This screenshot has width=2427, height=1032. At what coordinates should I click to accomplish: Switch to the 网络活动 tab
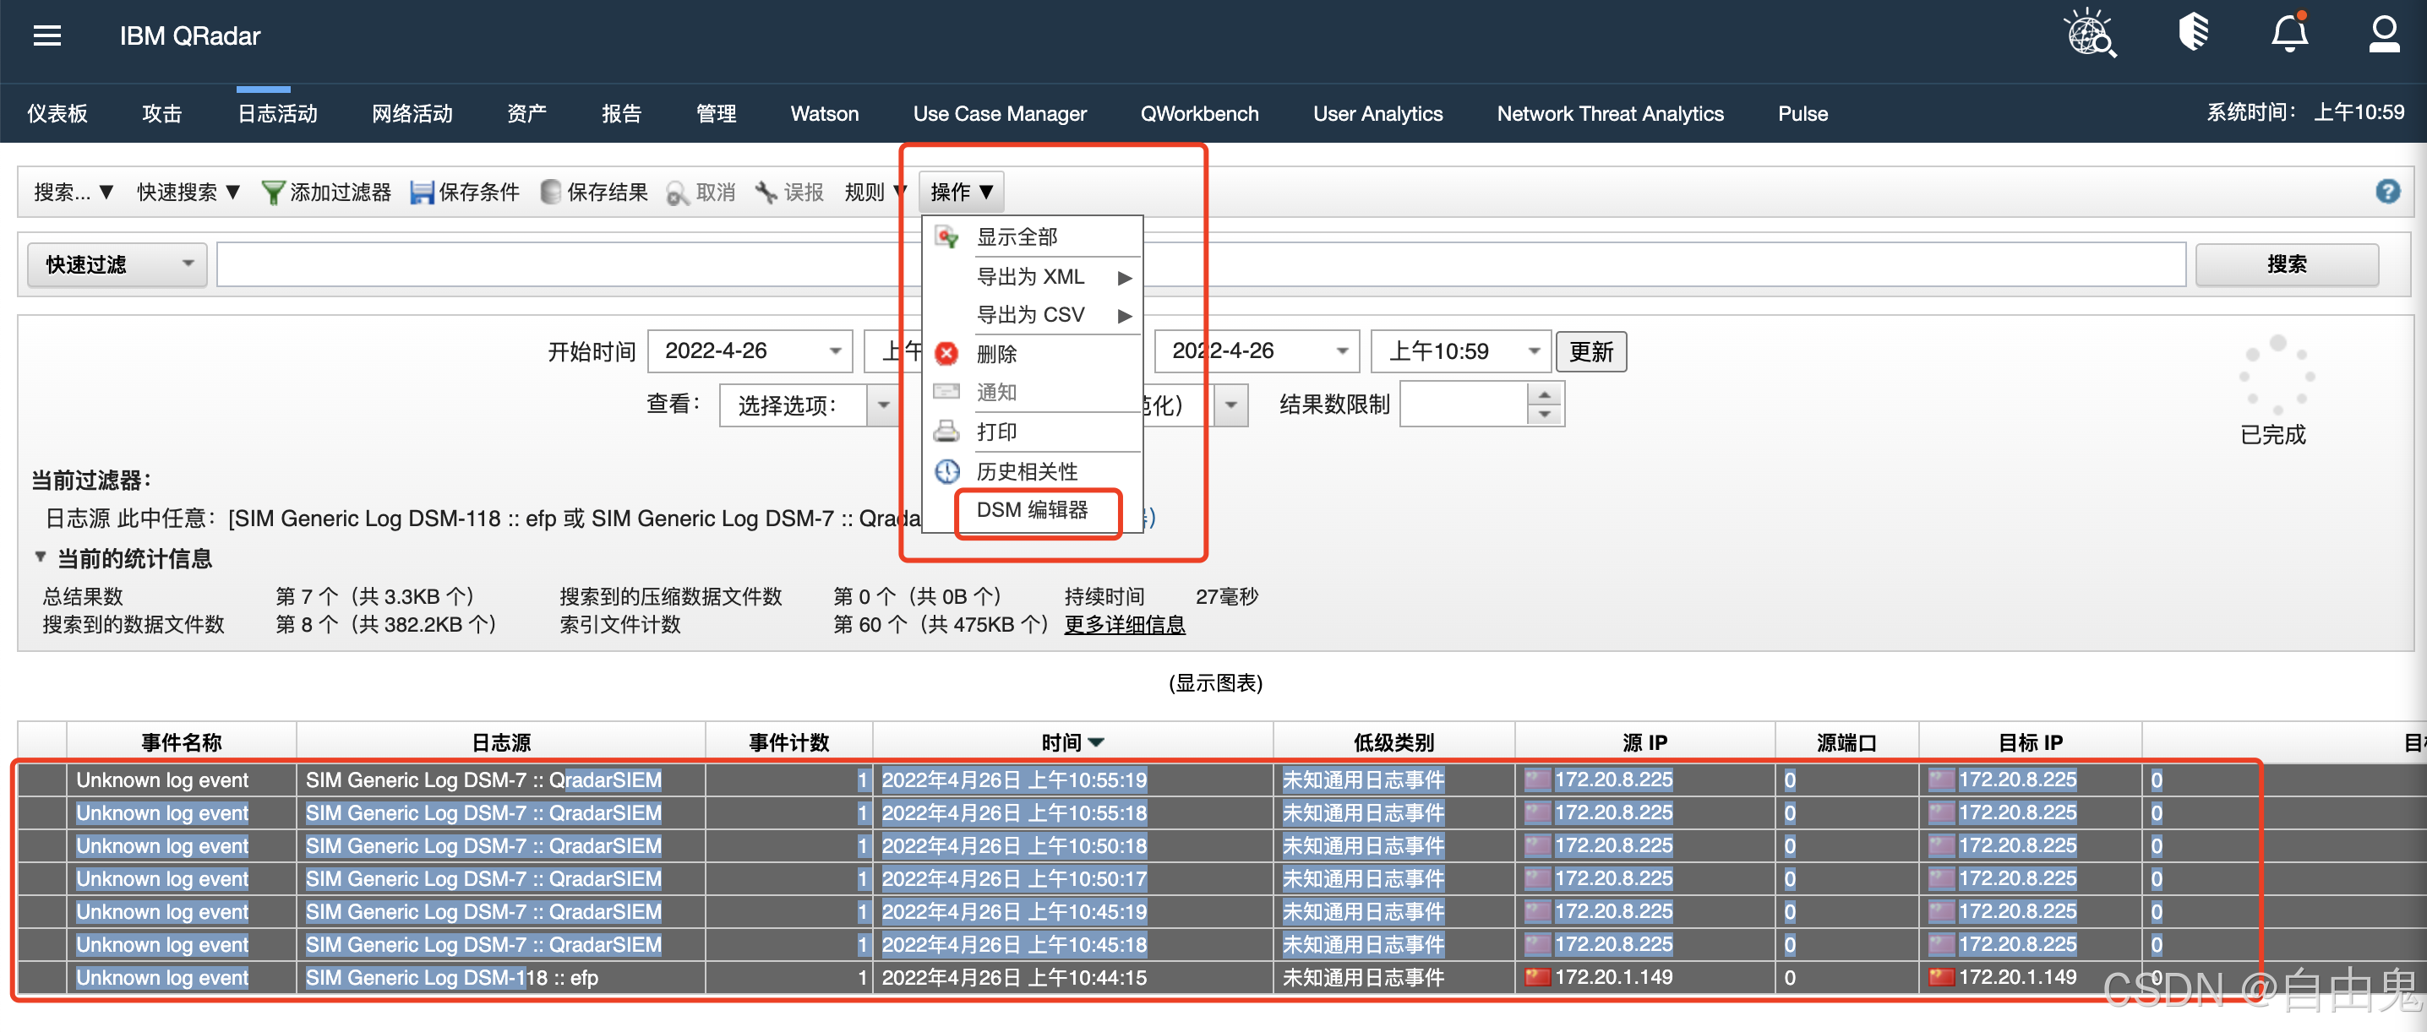click(x=412, y=114)
